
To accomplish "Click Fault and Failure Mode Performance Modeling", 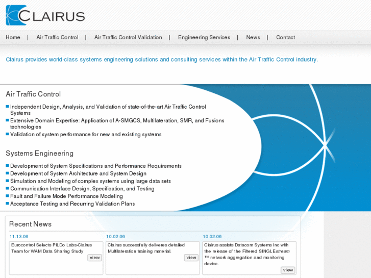I will coord(66,196).
